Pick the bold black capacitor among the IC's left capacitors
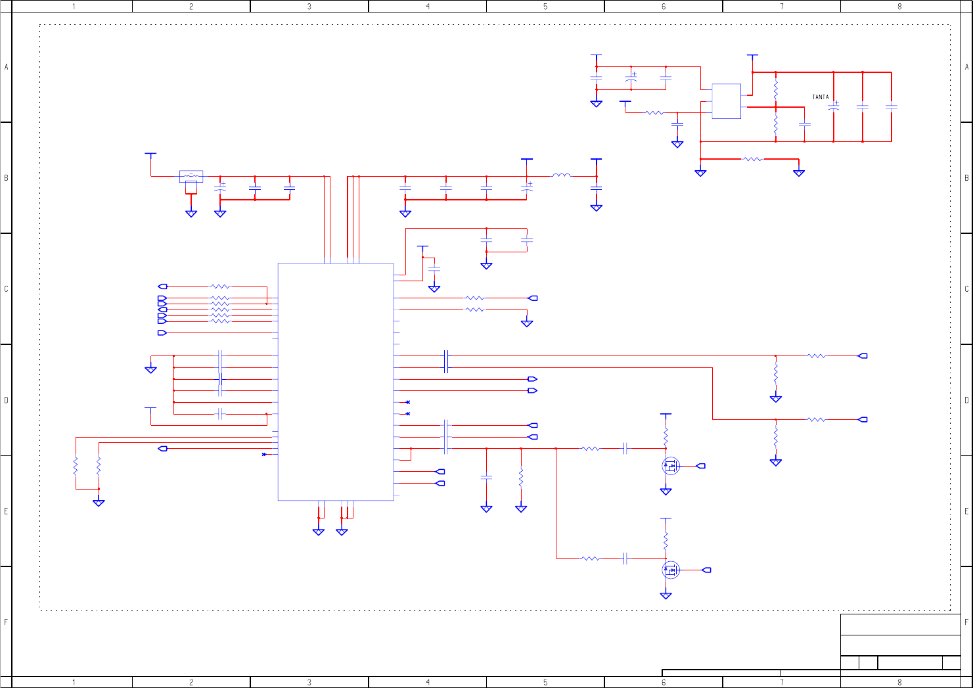 220,379
